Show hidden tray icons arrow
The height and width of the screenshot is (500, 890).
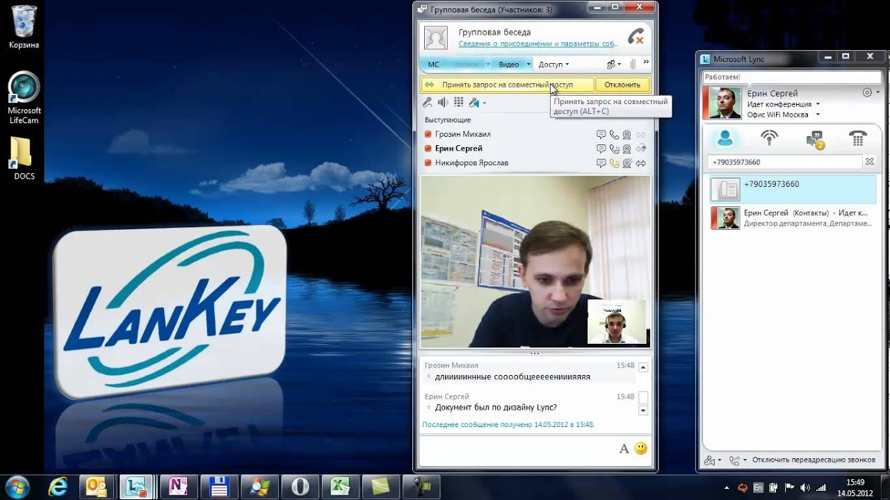(727, 487)
